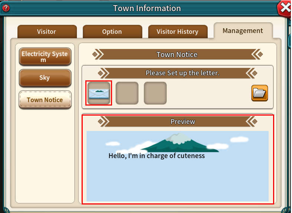The width and height of the screenshot is (292, 213).
Task: Open the Electricity System section
Action: (45, 56)
